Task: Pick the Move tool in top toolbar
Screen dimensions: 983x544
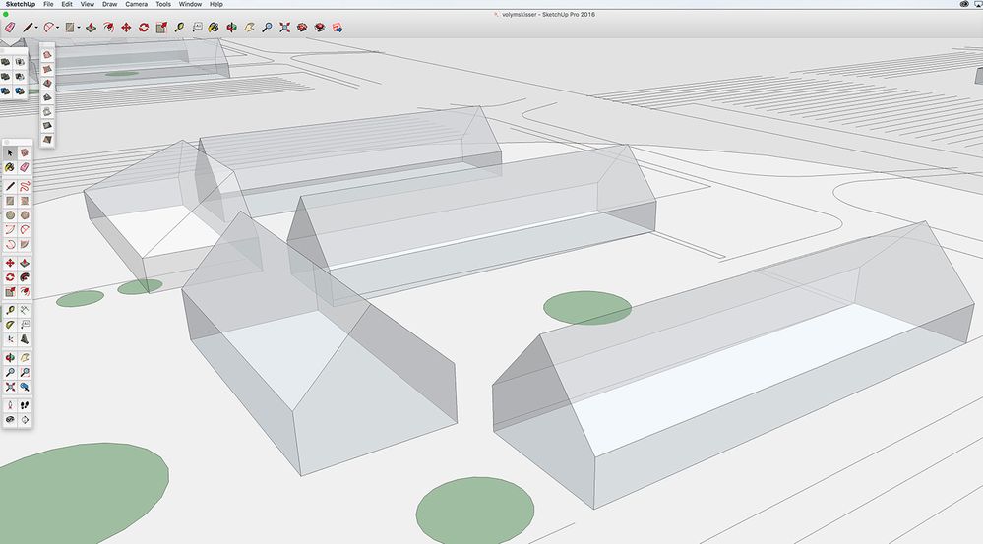Action: pos(126,28)
